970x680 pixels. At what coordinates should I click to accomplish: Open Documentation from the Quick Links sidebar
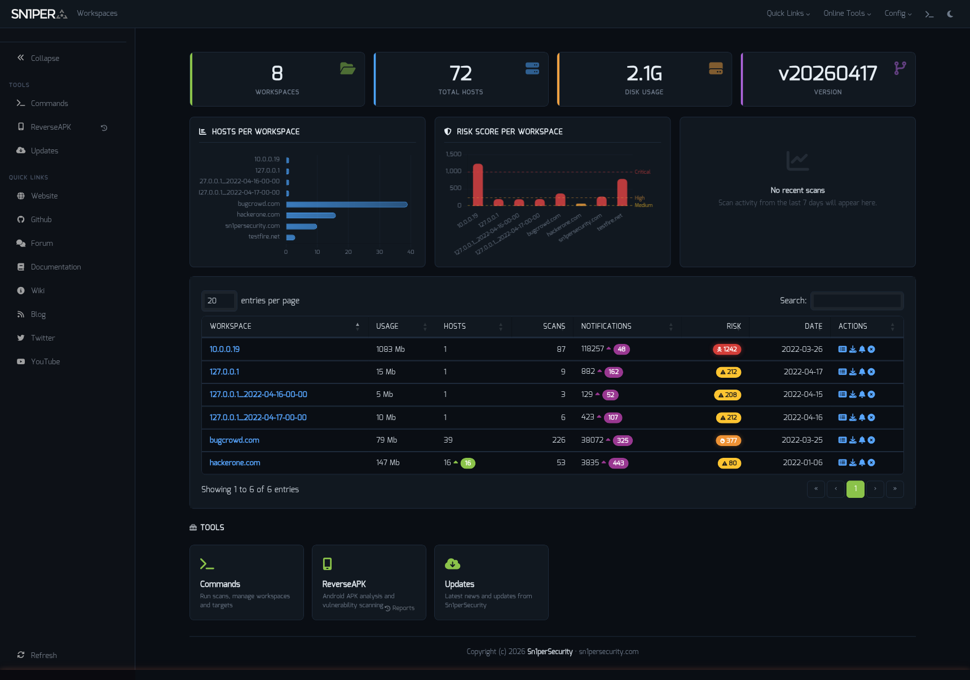coord(55,267)
